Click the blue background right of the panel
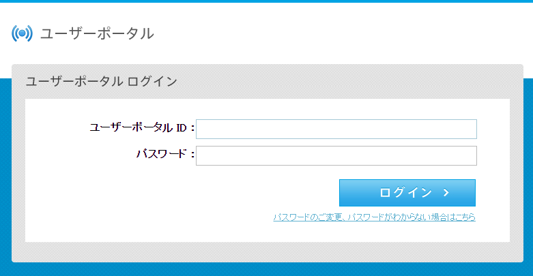 pyautogui.click(x=528, y=170)
